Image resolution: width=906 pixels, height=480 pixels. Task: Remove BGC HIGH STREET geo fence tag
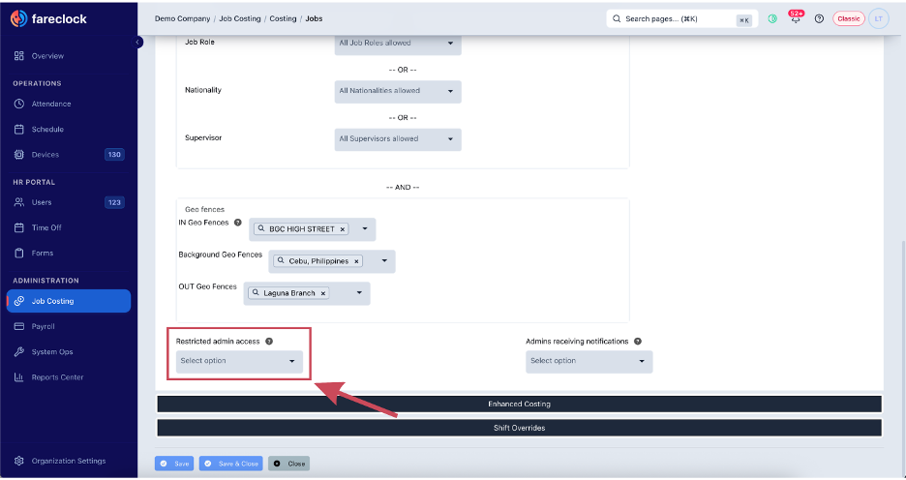[x=342, y=229]
